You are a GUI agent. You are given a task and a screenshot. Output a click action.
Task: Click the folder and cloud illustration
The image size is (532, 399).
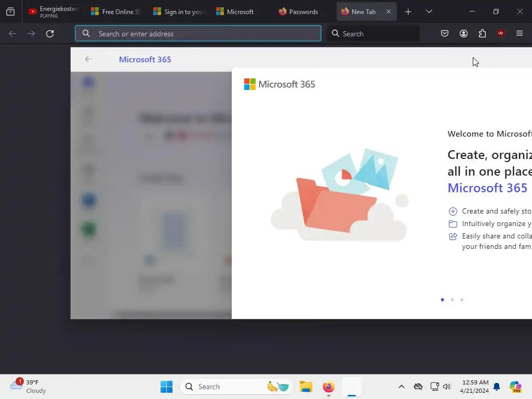[x=340, y=195]
